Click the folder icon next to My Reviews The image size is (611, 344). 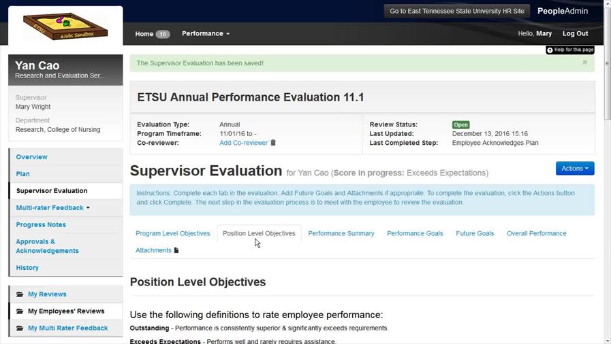(20, 294)
